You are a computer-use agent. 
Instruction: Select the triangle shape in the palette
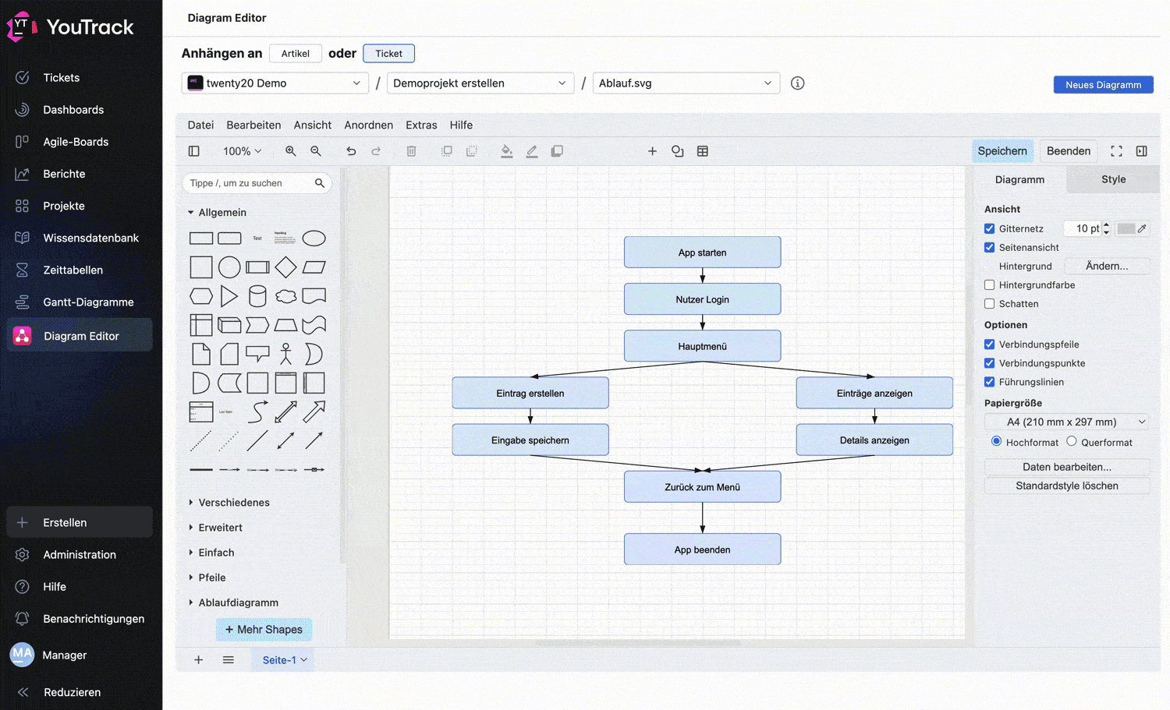tap(229, 296)
